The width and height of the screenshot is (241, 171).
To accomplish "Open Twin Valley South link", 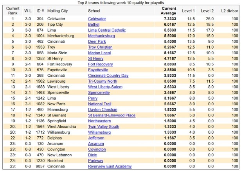I will point(103,127).
